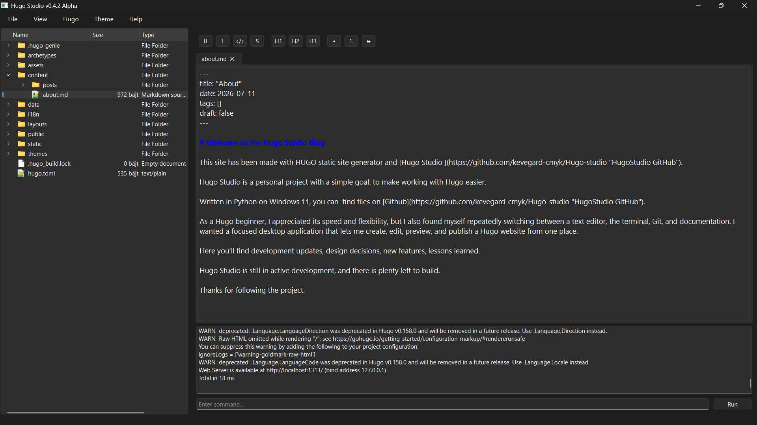Collapse the content folder
This screenshot has width=757, height=425.
click(8, 75)
